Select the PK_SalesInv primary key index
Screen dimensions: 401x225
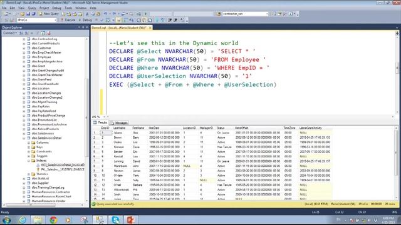[x=63, y=169]
